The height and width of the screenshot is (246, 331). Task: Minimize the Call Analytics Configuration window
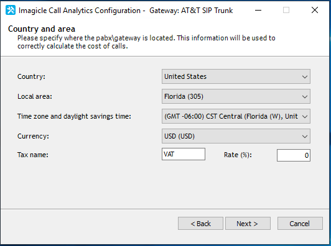[258, 10]
